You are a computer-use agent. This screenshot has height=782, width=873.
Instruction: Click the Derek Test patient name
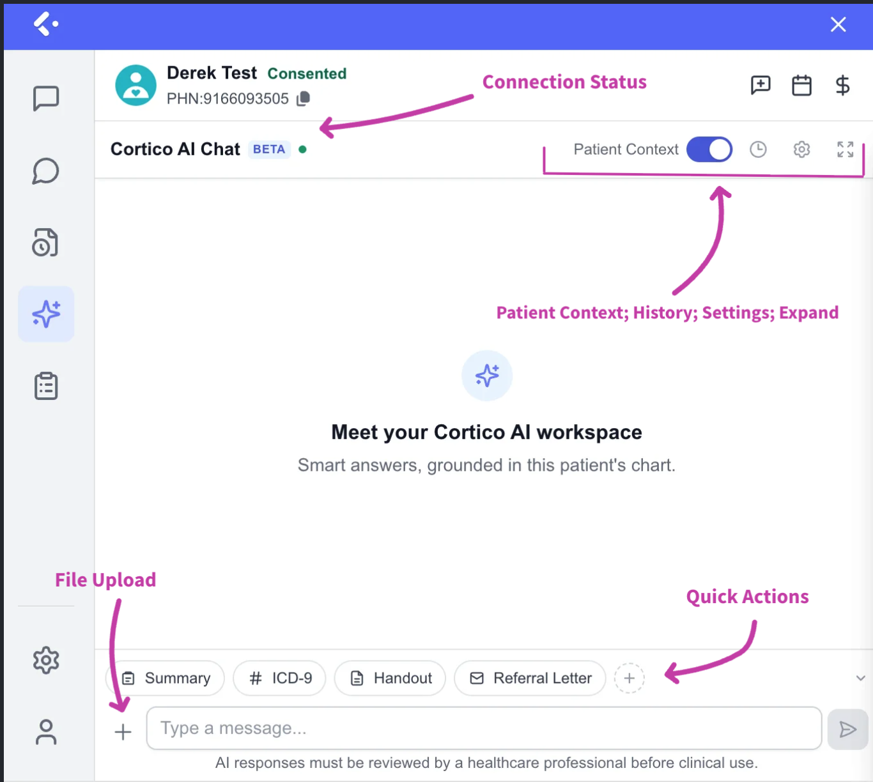(212, 73)
